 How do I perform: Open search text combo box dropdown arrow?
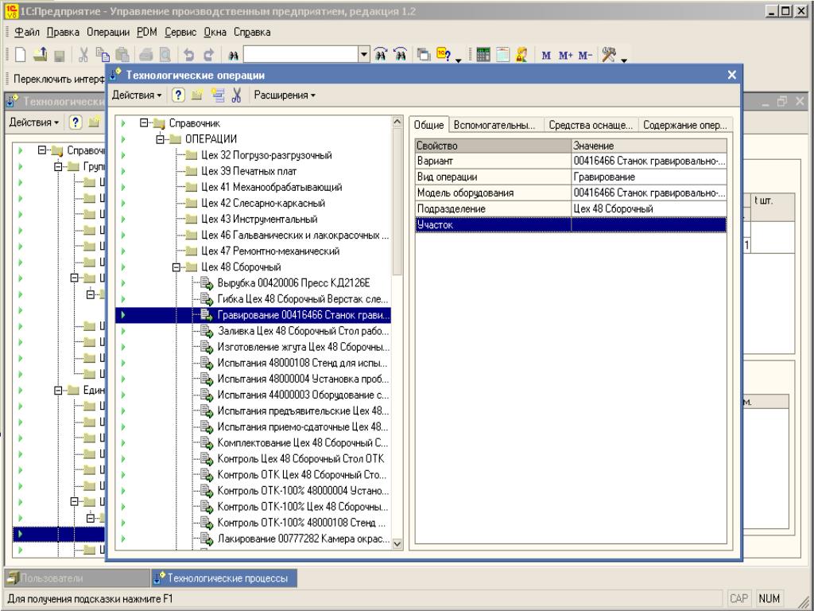pyautogui.click(x=364, y=55)
